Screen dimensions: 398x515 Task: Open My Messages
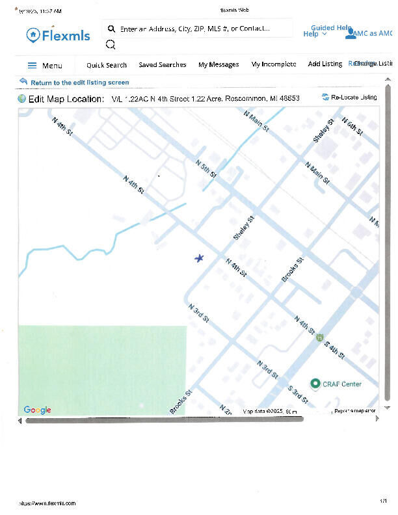219,65
